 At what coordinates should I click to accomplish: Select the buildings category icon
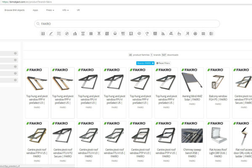(75, 34)
